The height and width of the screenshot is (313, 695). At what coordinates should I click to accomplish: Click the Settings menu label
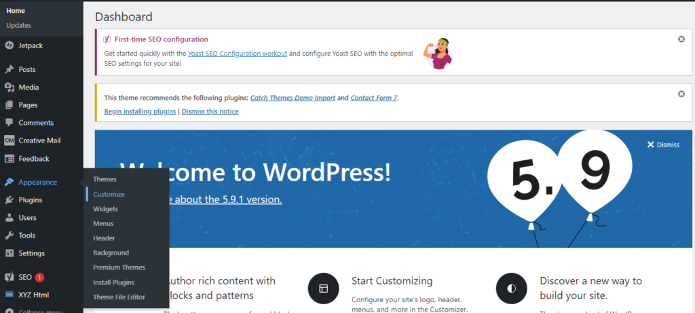(x=31, y=253)
